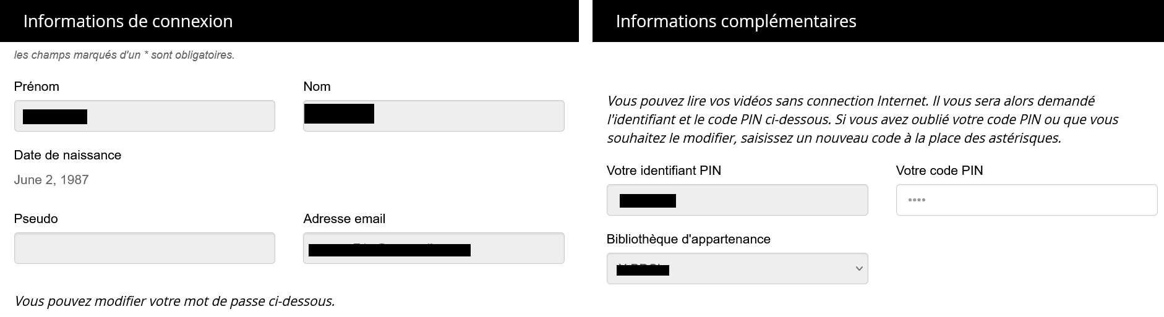Click the Nom label text
The image size is (1164, 317).
pyautogui.click(x=317, y=87)
